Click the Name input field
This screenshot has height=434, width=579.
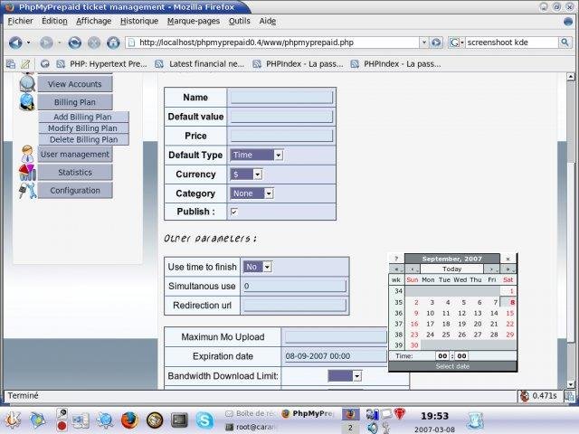pos(281,98)
